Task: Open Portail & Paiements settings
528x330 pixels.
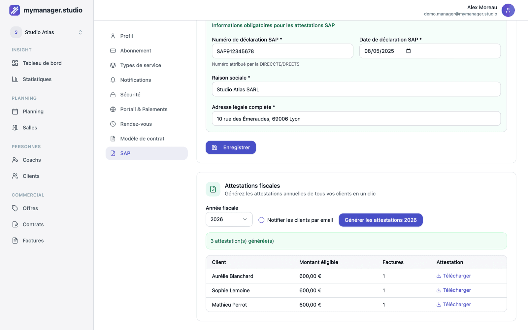Action: 147,109
